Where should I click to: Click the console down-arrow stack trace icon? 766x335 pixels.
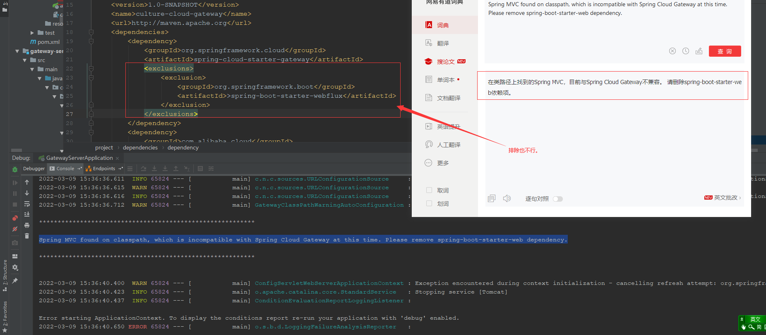pos(27,193)
